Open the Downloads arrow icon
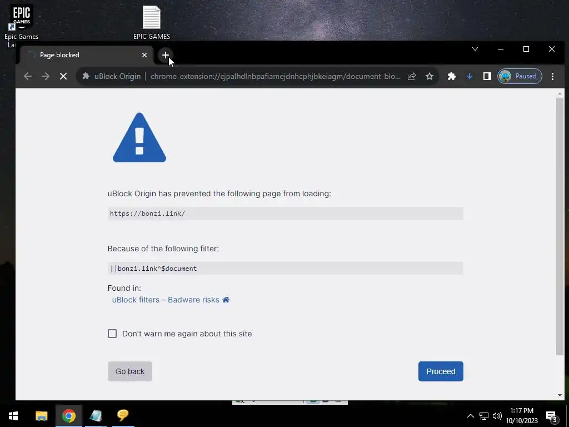 [x=469, y=76]
